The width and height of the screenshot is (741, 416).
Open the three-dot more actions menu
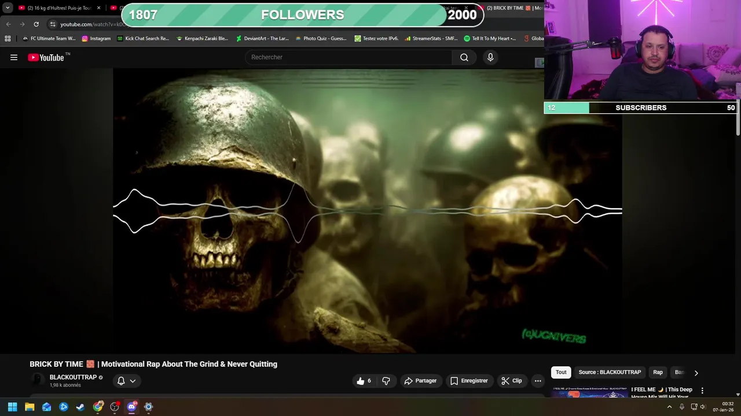coord(538,381)
